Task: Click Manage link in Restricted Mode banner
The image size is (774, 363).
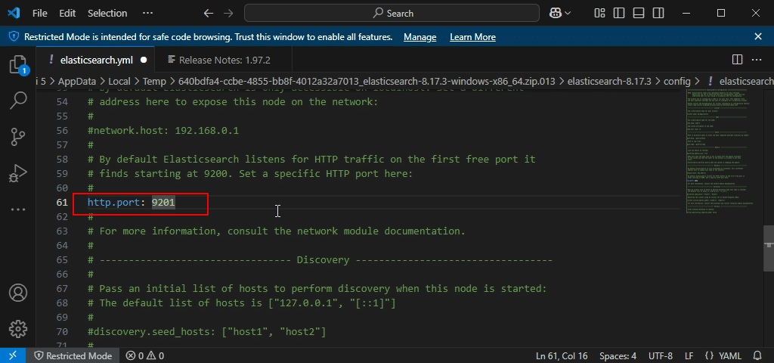Action: point(420,37)
